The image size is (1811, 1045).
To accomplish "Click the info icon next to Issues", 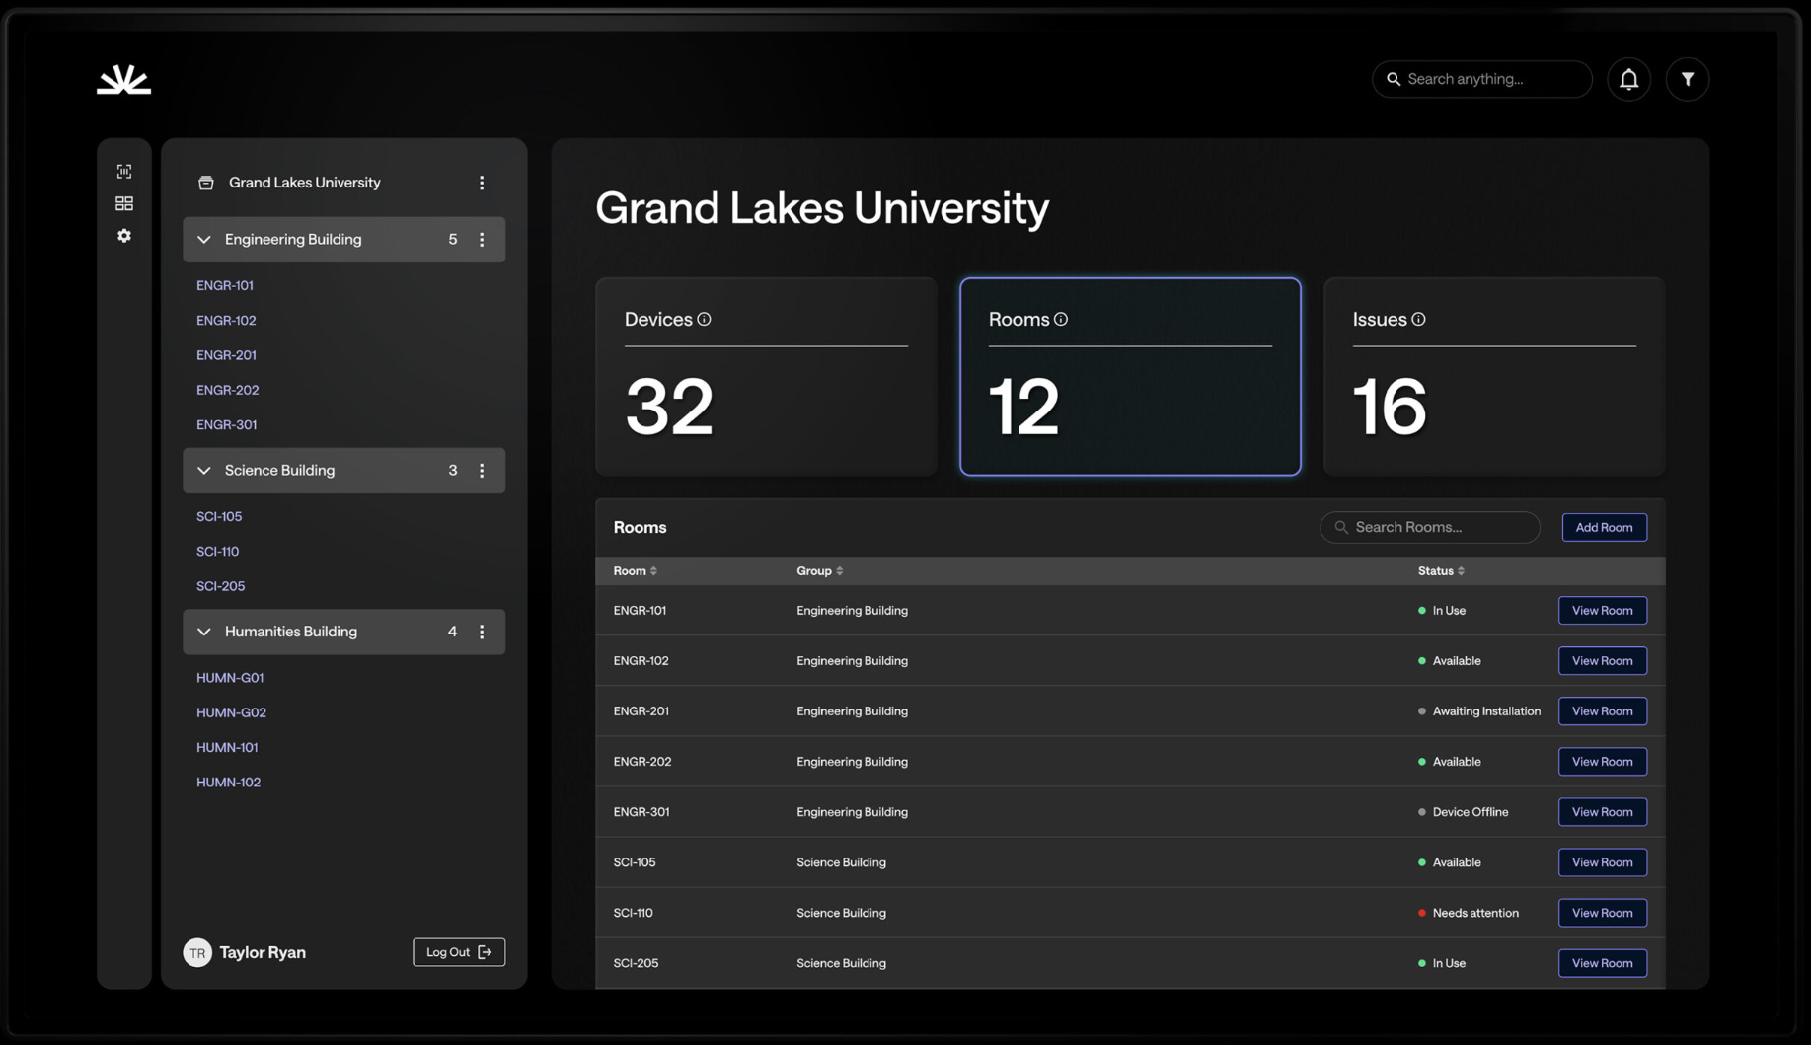I will click(x=1418, y=319).
